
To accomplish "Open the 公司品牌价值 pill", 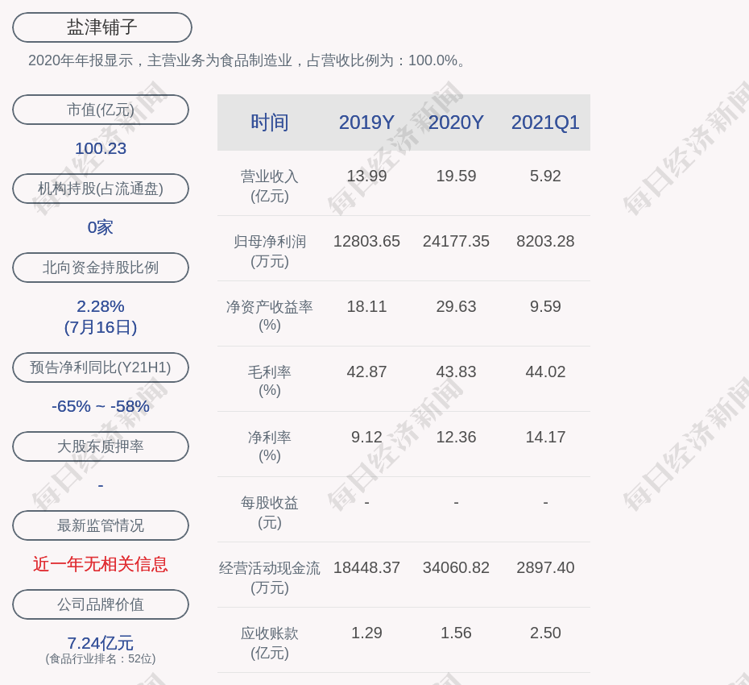I will 101,604.
